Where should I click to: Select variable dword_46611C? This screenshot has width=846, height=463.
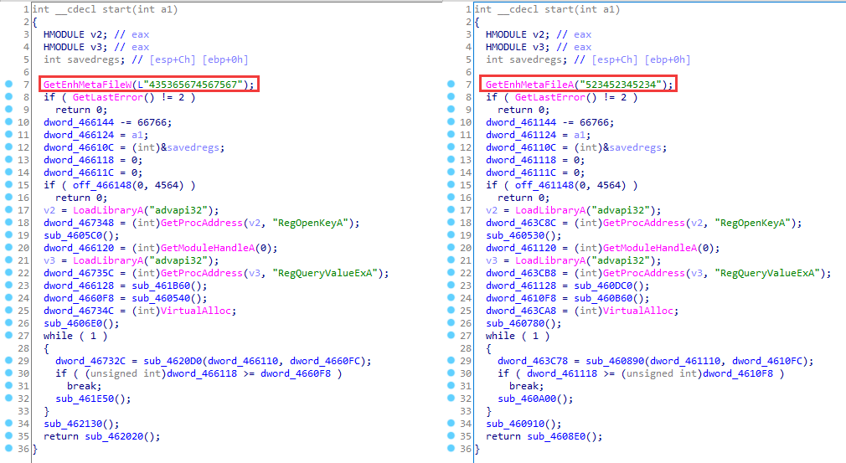pos(79,172)
